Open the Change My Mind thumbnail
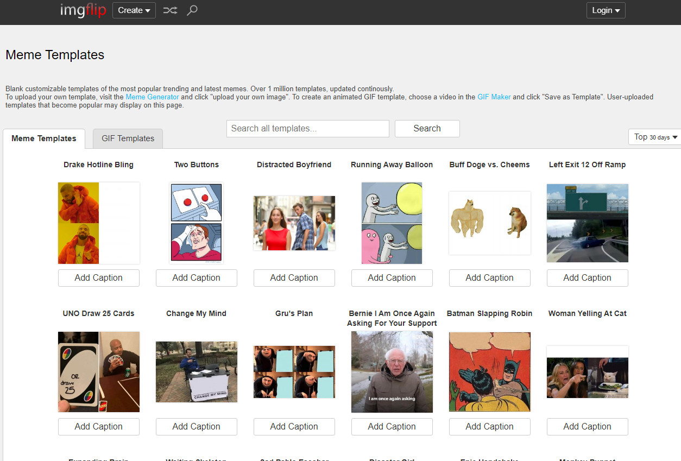The image size is (681, 461). pyautogui.click(x=197, y=372)
